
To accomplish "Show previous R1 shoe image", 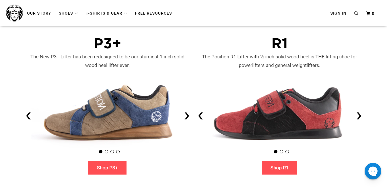I will tap(201, 116).
